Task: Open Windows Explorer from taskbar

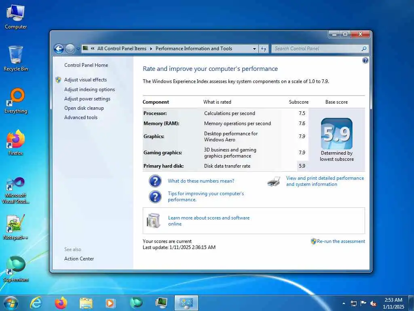Action: tap(86, 303)
